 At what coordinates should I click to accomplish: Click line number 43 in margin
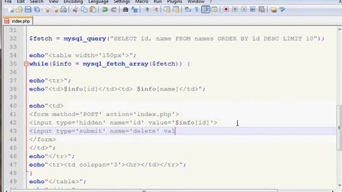tap(13, 131)
